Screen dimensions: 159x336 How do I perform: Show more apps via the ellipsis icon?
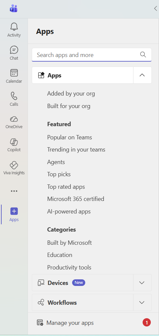14,191
